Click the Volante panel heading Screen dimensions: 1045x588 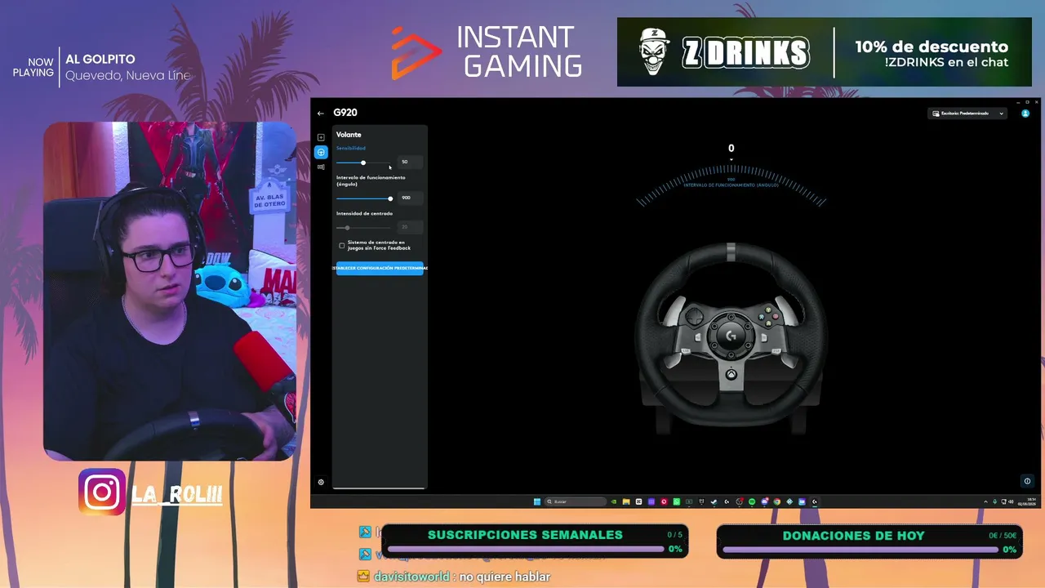349,135
